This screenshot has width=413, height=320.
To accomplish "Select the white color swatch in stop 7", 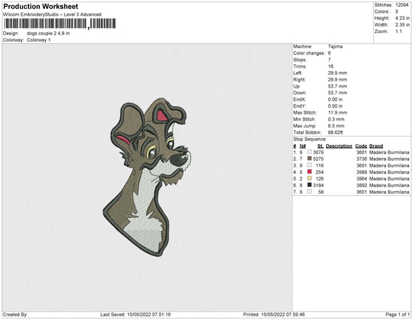I will (310, 192).
